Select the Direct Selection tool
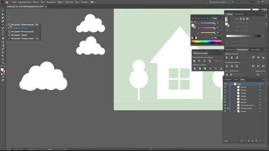Screen dimensions: 269x151 (3, 14)
